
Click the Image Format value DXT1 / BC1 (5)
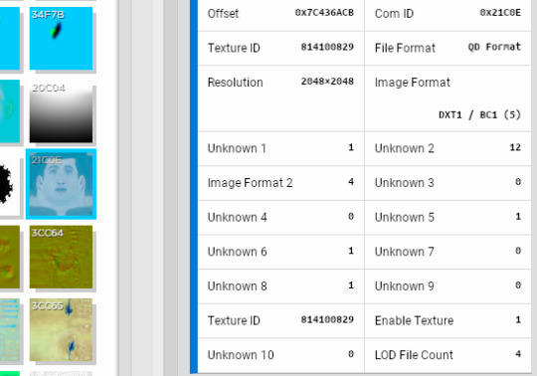click(479, 114)
